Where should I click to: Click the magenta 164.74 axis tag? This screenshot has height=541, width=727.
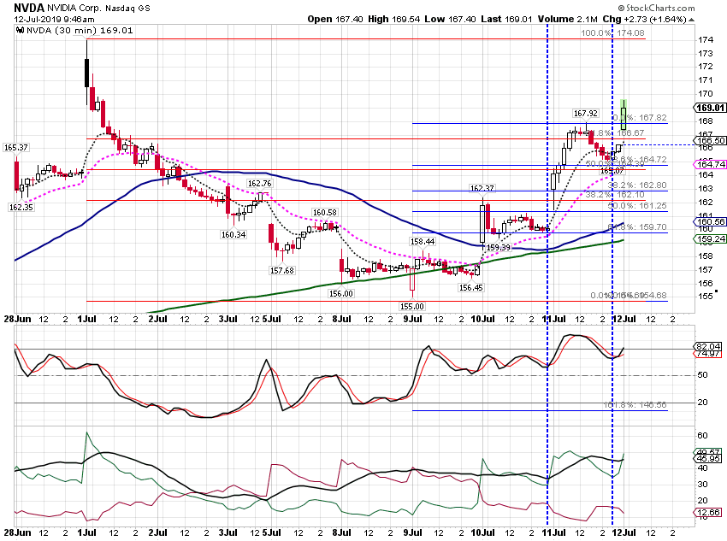(710, 164)
